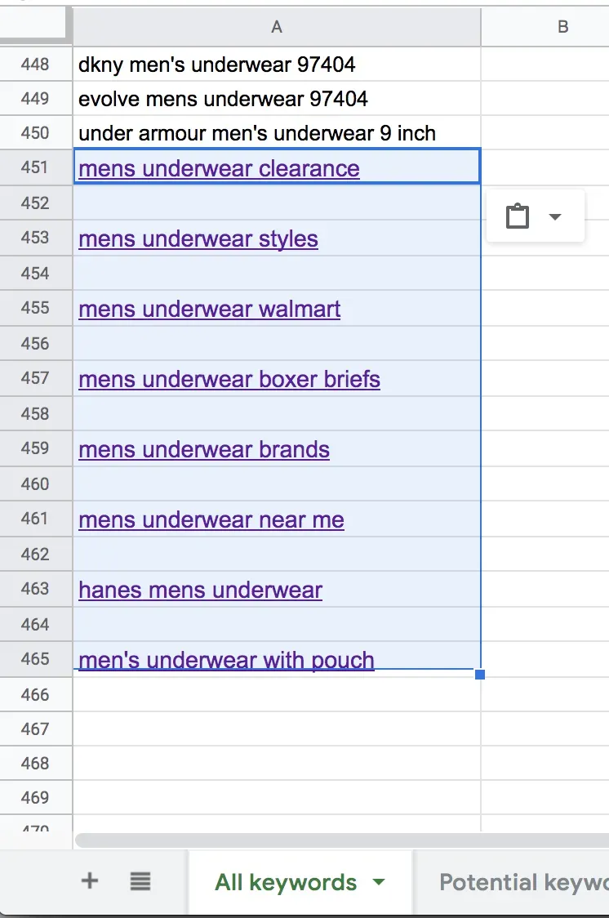Open the mens underwear brands link
Screen dimensions: 609x918
[204, 450]
